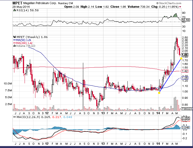The width and height of the screenshot is (193, 148).
Task: Click year 13 on the price panel axis
Action: [x=103, y=113]
